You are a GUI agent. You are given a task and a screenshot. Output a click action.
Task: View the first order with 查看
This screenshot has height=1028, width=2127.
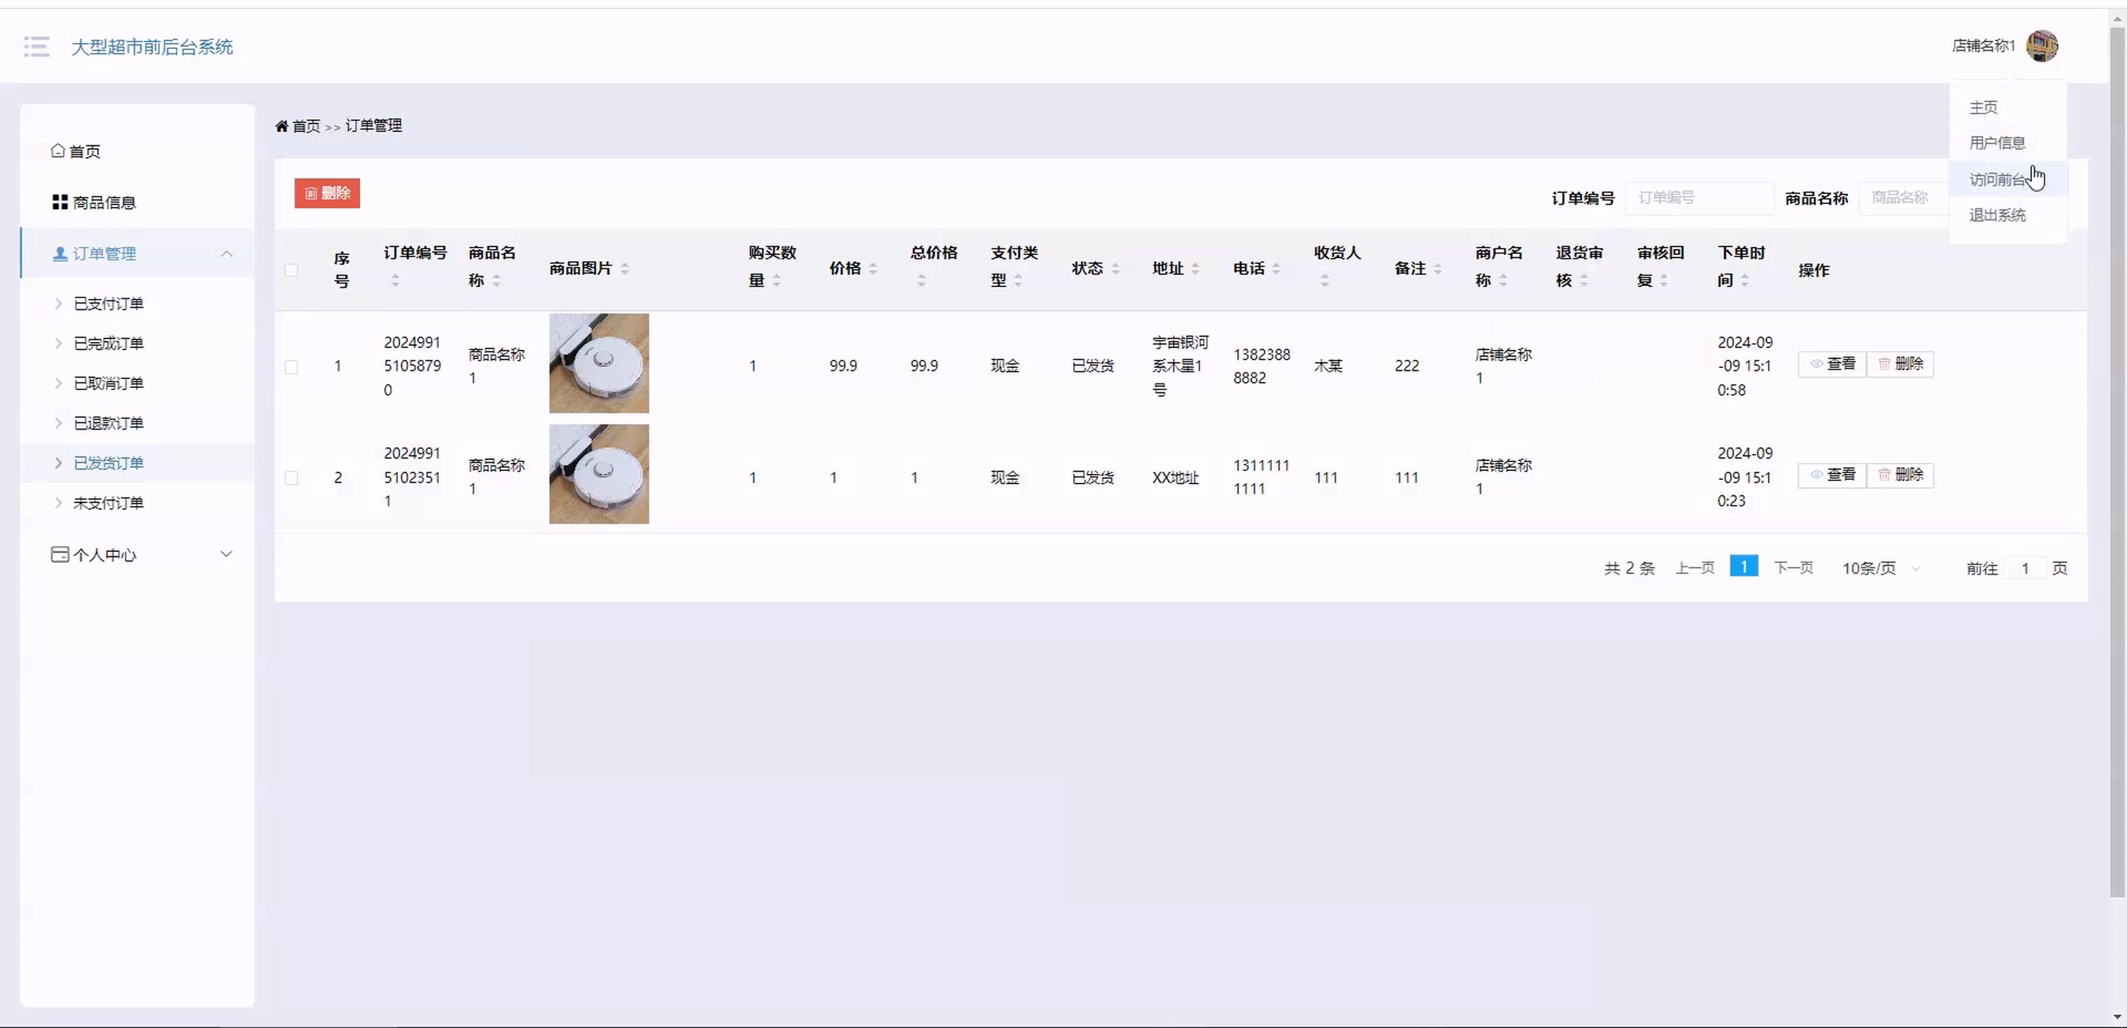pos(1831,364)
